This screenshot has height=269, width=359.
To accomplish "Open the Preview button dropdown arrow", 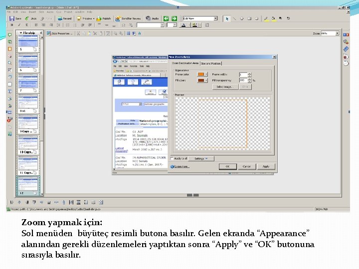I will (x=94, y=19).
